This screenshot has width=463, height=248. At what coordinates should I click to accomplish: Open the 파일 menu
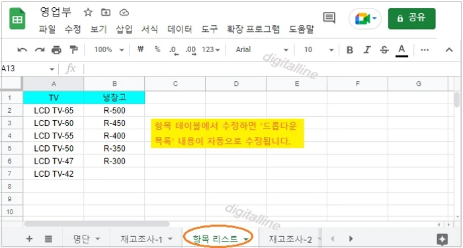(47, 29)
